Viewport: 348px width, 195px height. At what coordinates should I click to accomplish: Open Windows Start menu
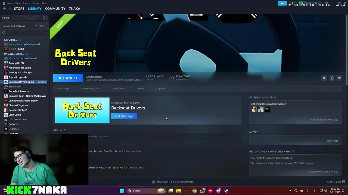tap(122, 191)
